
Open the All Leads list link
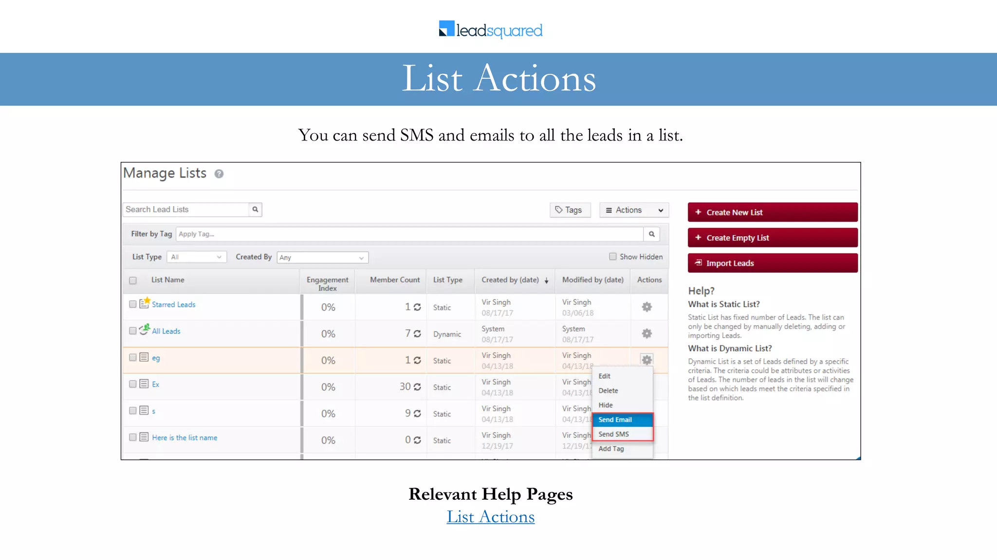[166, 332]
